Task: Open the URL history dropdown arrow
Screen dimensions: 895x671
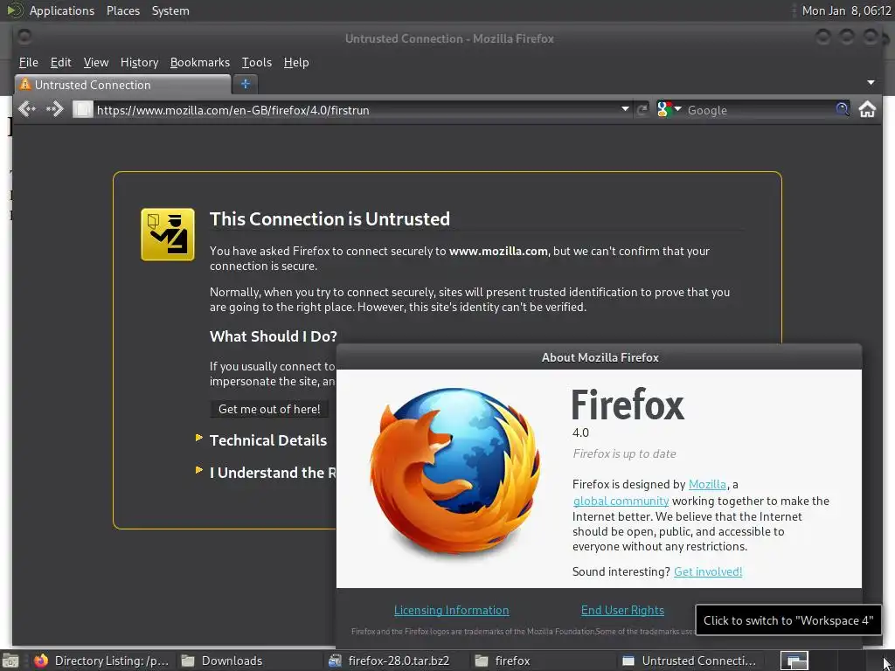Action: (x=625, y=109)
